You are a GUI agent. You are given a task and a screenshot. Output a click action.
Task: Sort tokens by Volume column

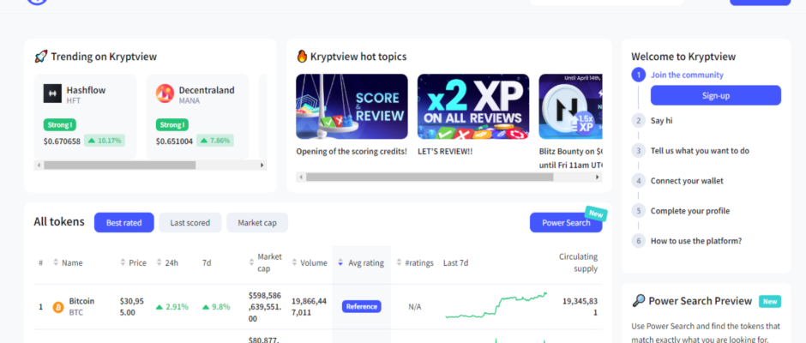310,262
